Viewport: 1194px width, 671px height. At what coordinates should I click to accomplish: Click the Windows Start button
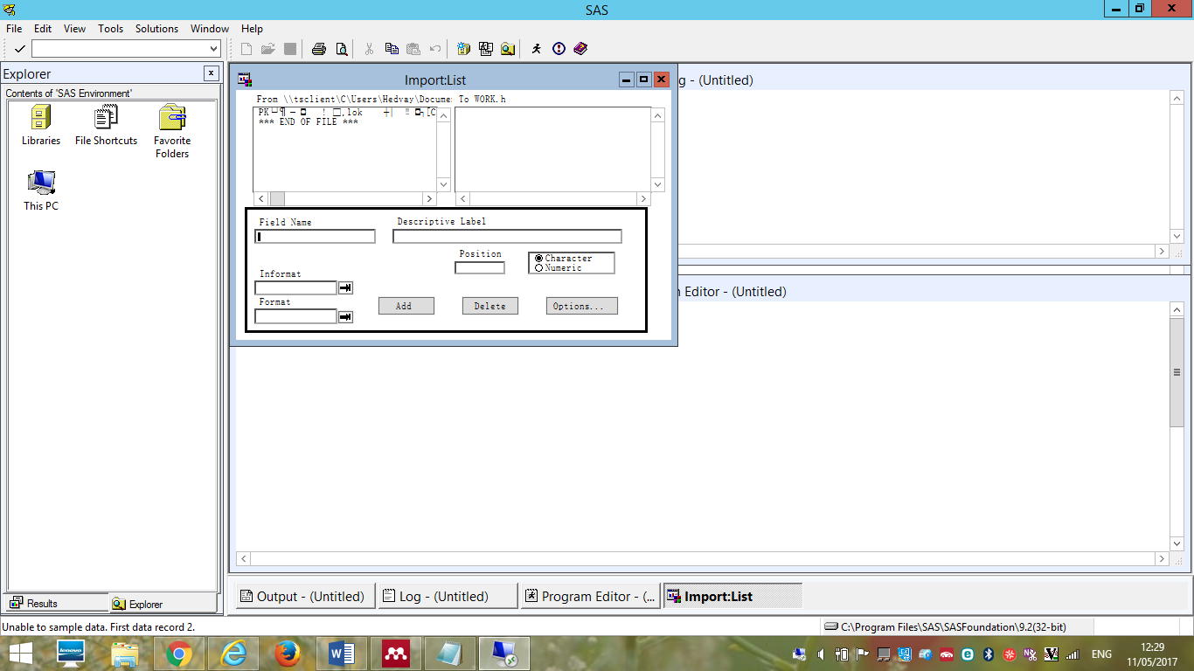(21, 653)
